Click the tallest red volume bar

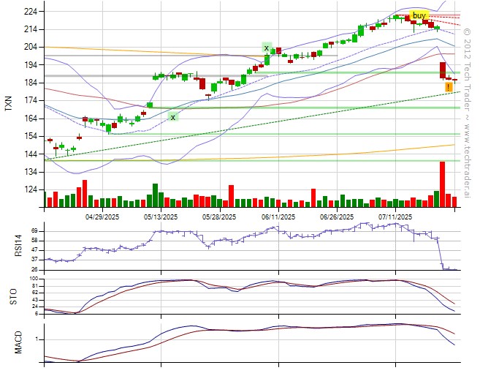point(442,184)
